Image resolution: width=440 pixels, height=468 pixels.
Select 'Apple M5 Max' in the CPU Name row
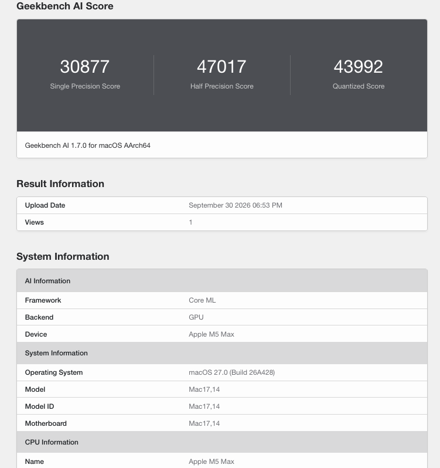(x=212, y=462)
